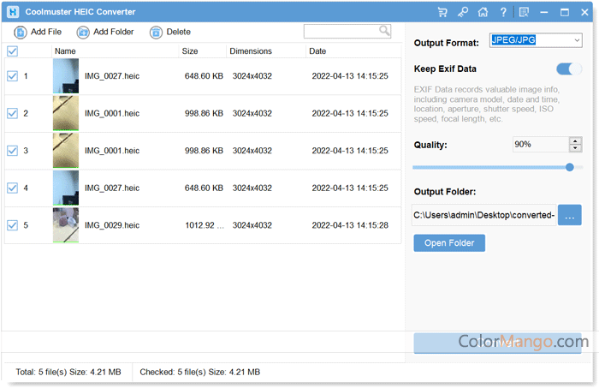This screenshot has height=388, width=599.
Task: Decrease quality with the down arrow
Action: (x=575, y=148)
